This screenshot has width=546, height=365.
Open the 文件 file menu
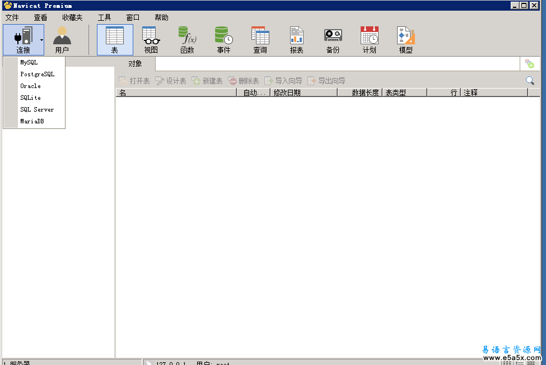12,17
